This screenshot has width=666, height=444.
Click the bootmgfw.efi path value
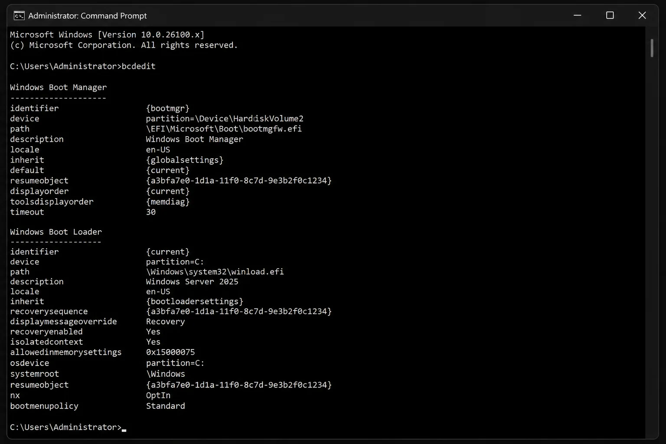[x=224, y=129]
